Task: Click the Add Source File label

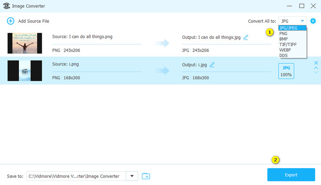Action: (x=34, y=21)
